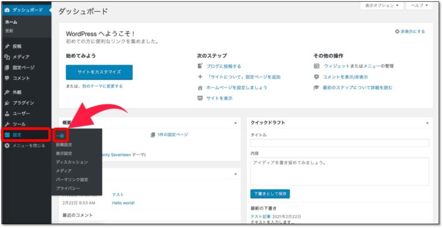Collapse the 概要 panel with its arrow
The width and height of the screenshot is (443, 228).
point(235,123)
